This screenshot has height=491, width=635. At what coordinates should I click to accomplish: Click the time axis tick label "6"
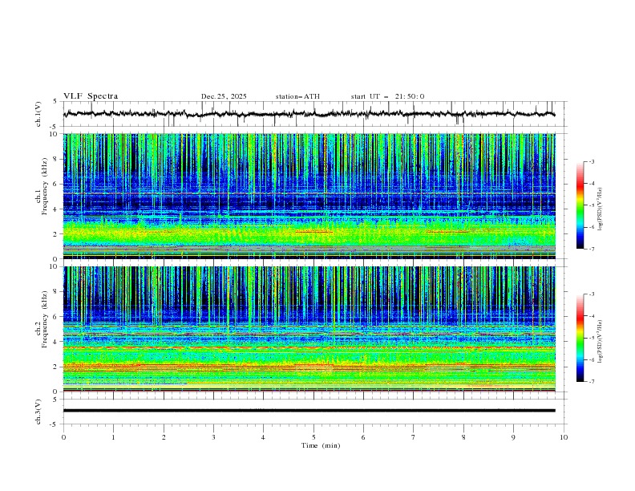pos(363,437)
